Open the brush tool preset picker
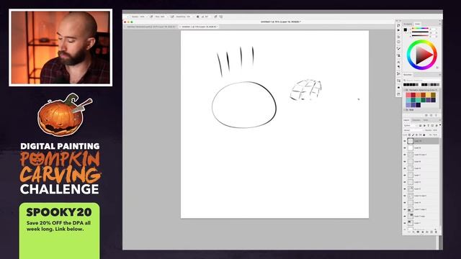The image size is (461, 259). click(128, 17)
